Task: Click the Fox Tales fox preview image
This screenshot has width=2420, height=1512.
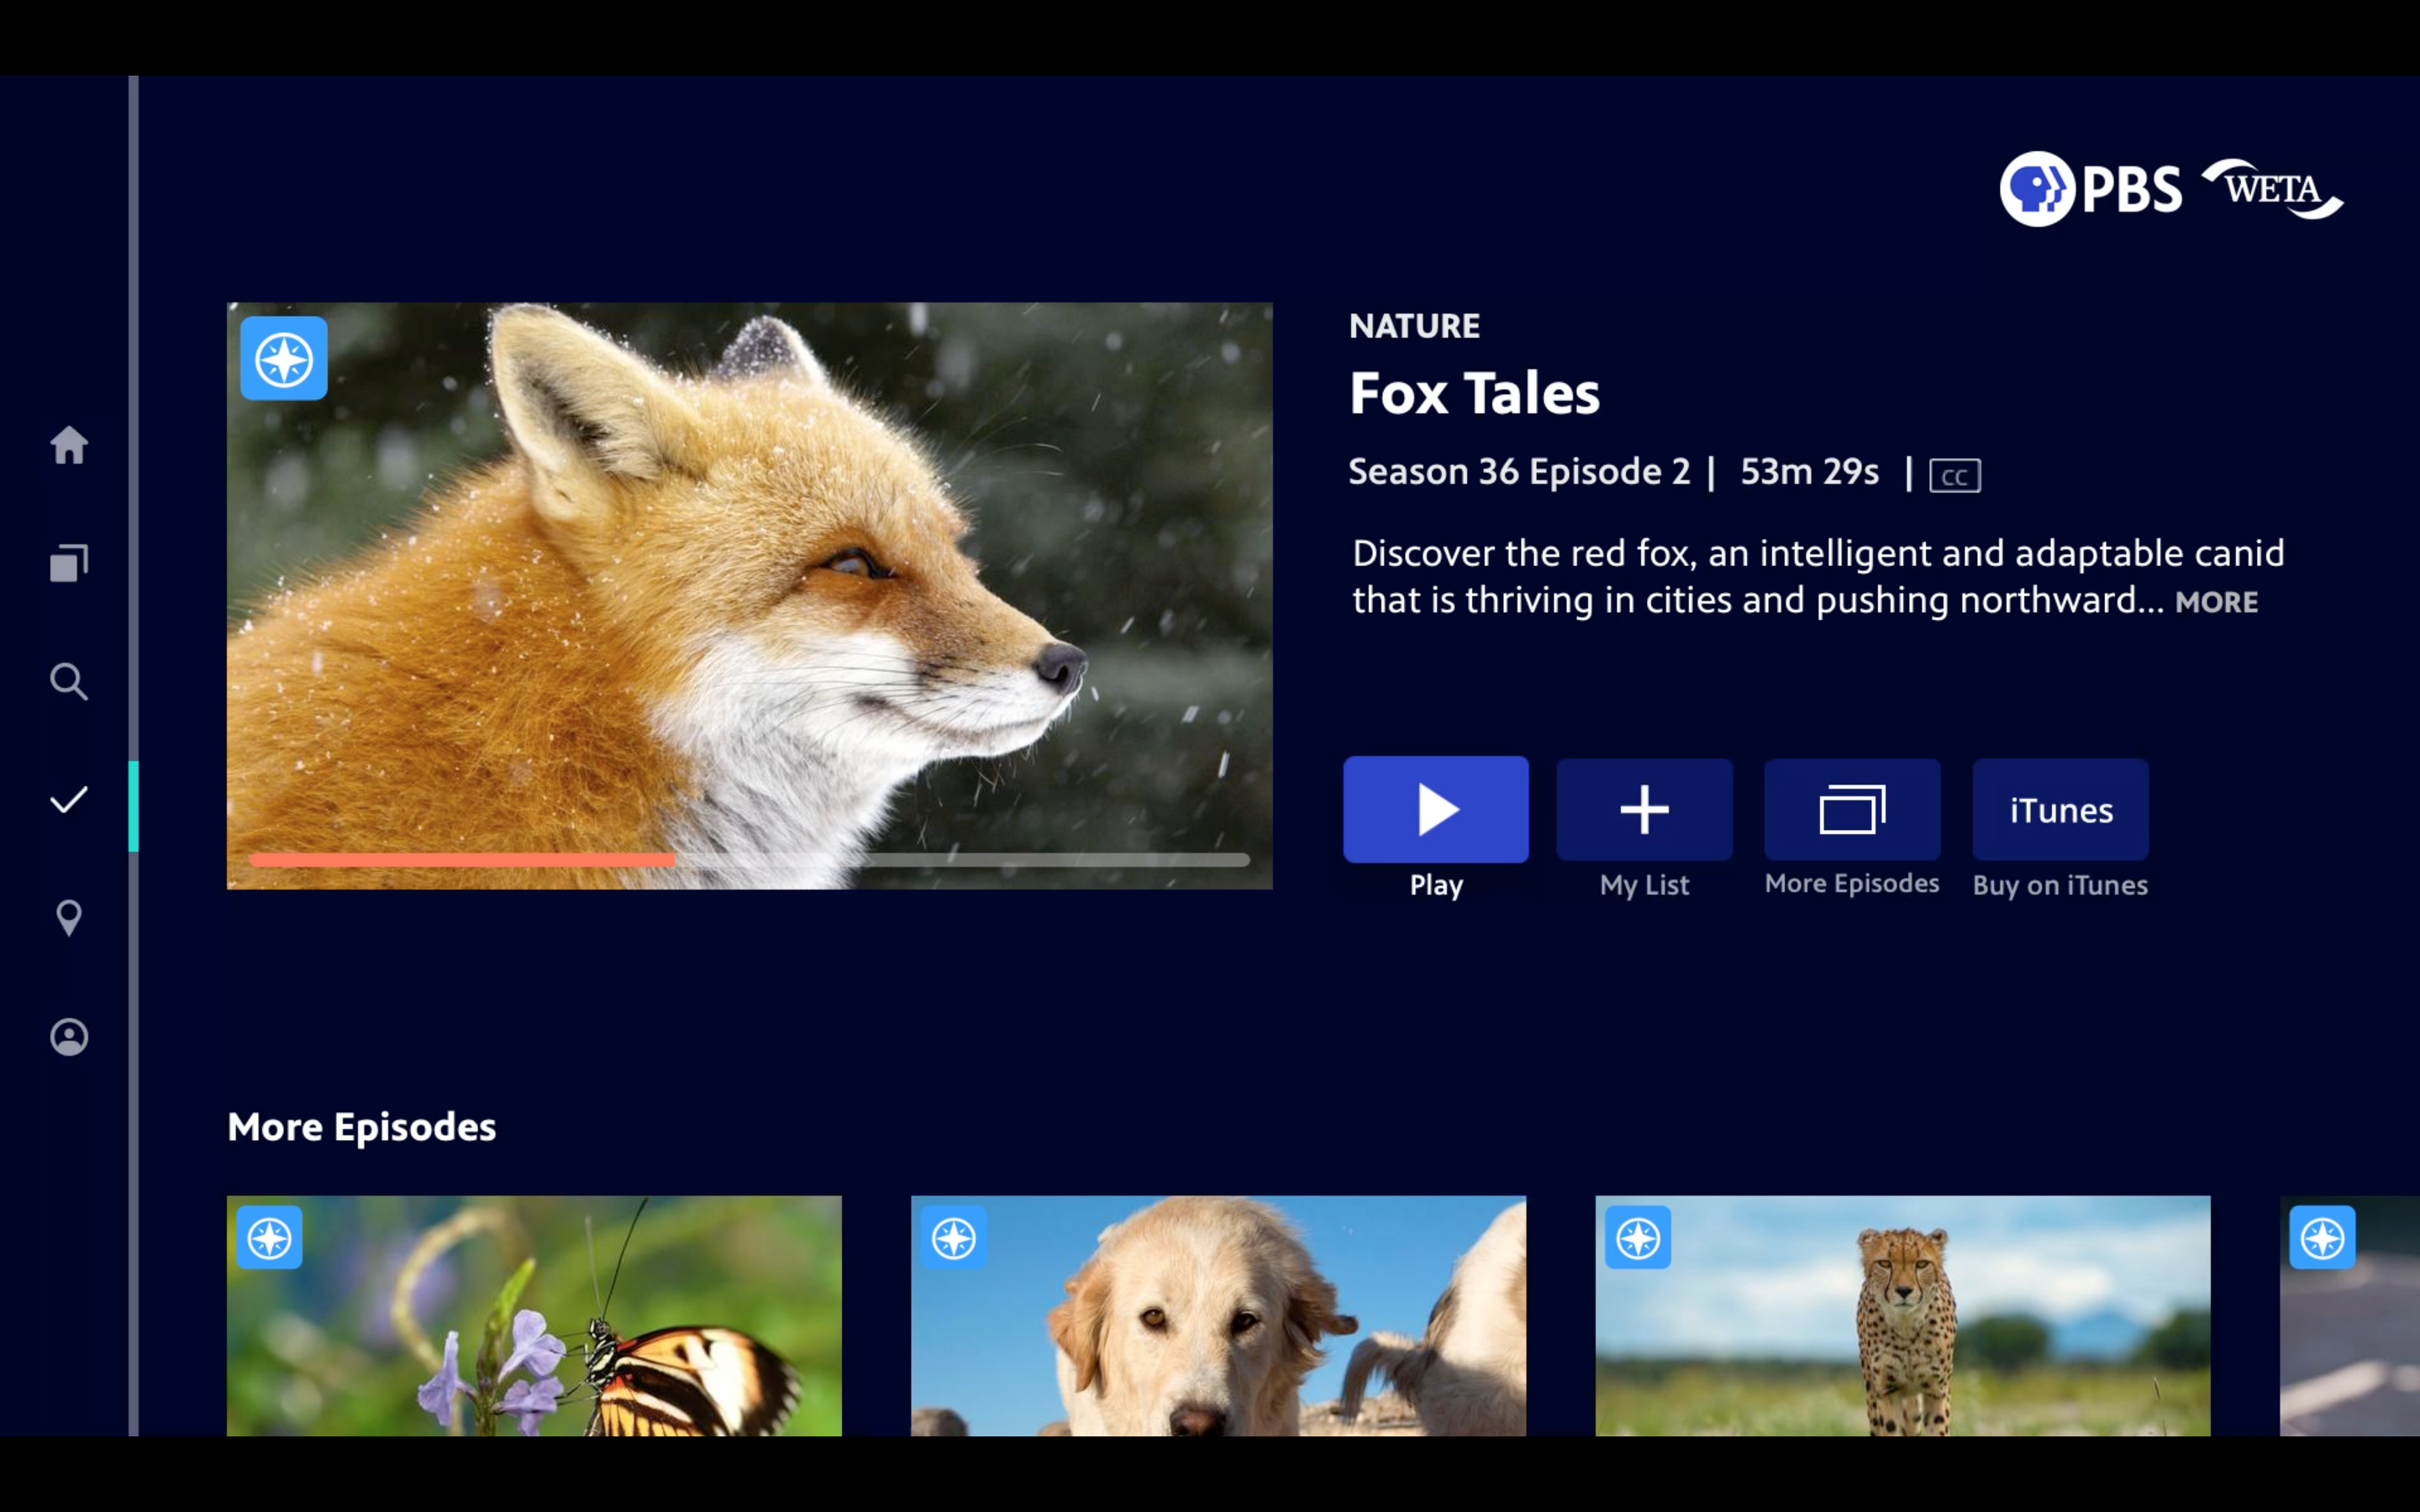Action: pyautogui.click(x=749, y=595)
